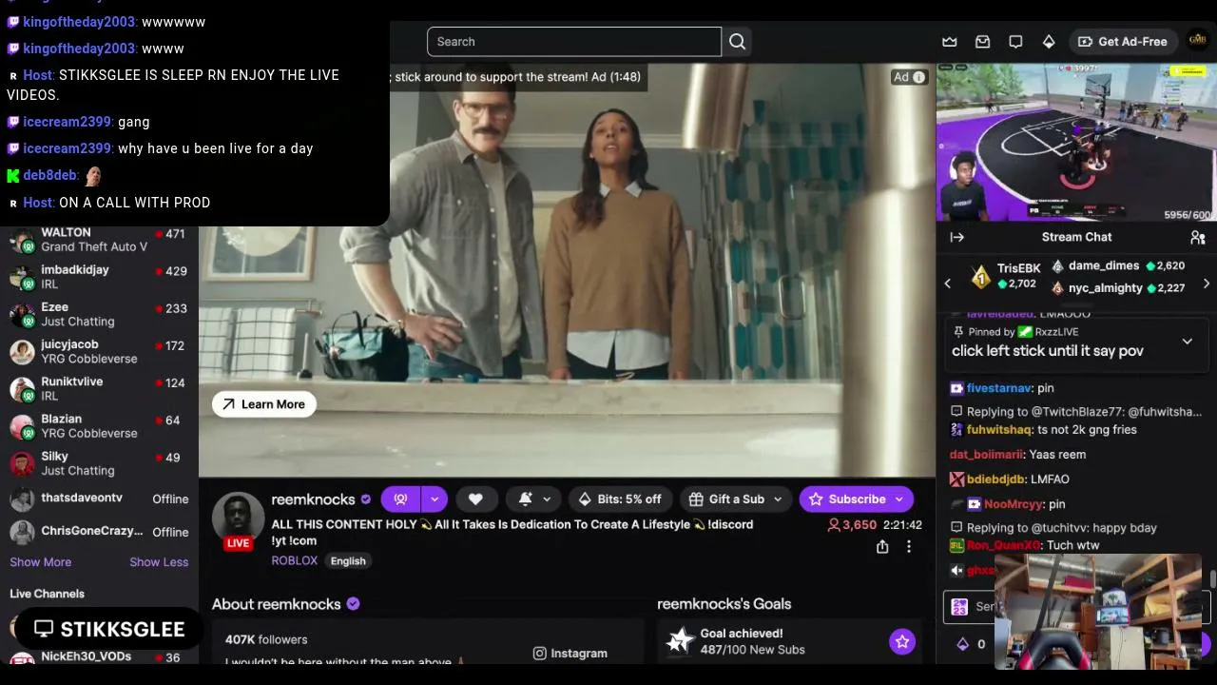Click the purple star icon in Goals
This screenshot has width=1217, height=685.
[902, 642]
